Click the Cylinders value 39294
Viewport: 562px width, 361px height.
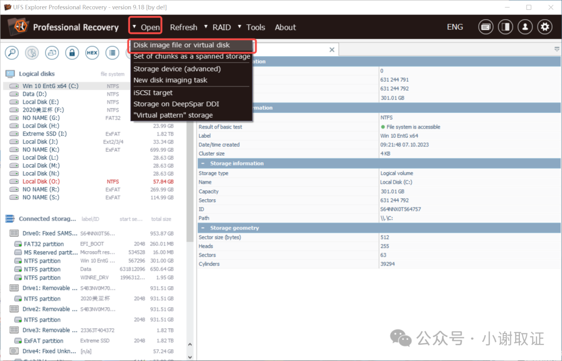click(388, 264)
